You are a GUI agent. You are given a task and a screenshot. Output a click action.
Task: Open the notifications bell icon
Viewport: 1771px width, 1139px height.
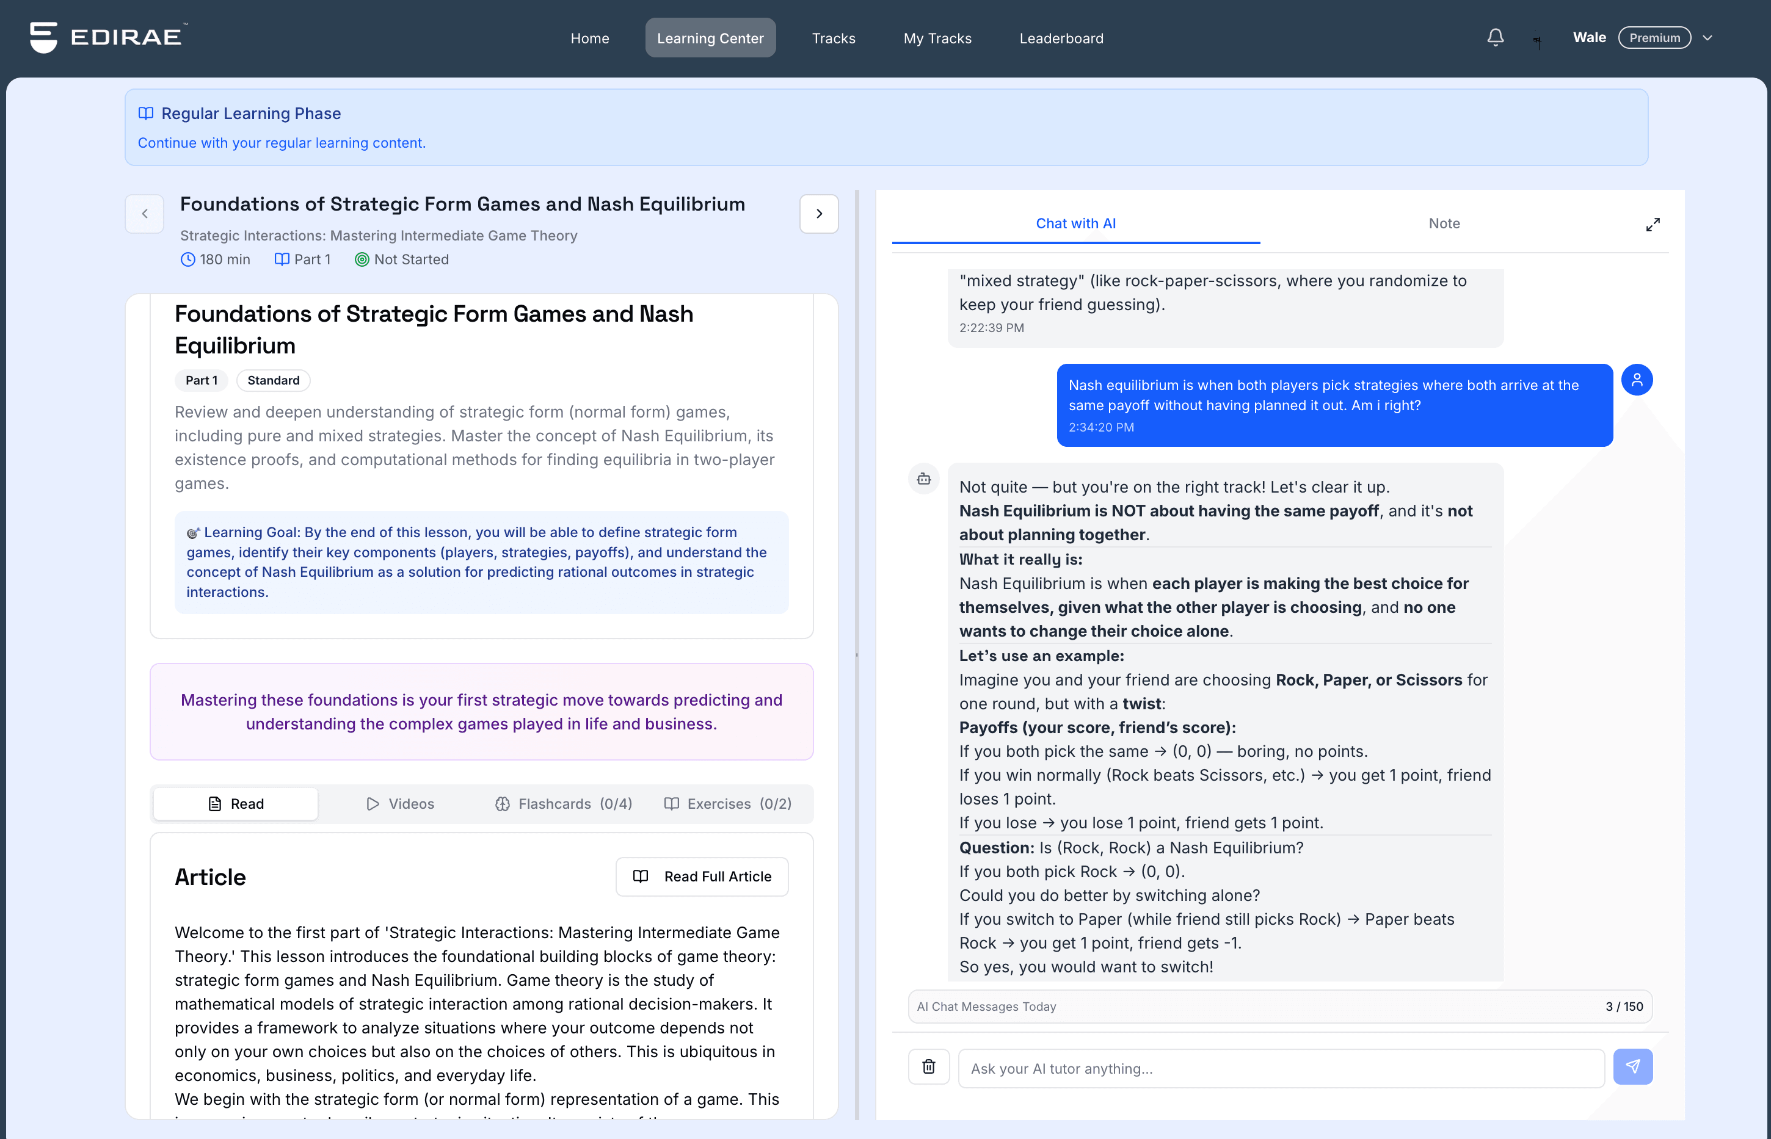[1495, 38]
